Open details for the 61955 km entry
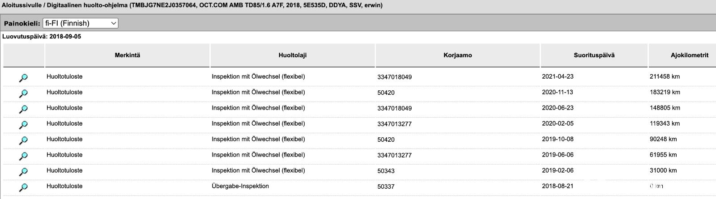Image resolution: width=716 pixels, height=199 pixels. click(x=23, y=156)
